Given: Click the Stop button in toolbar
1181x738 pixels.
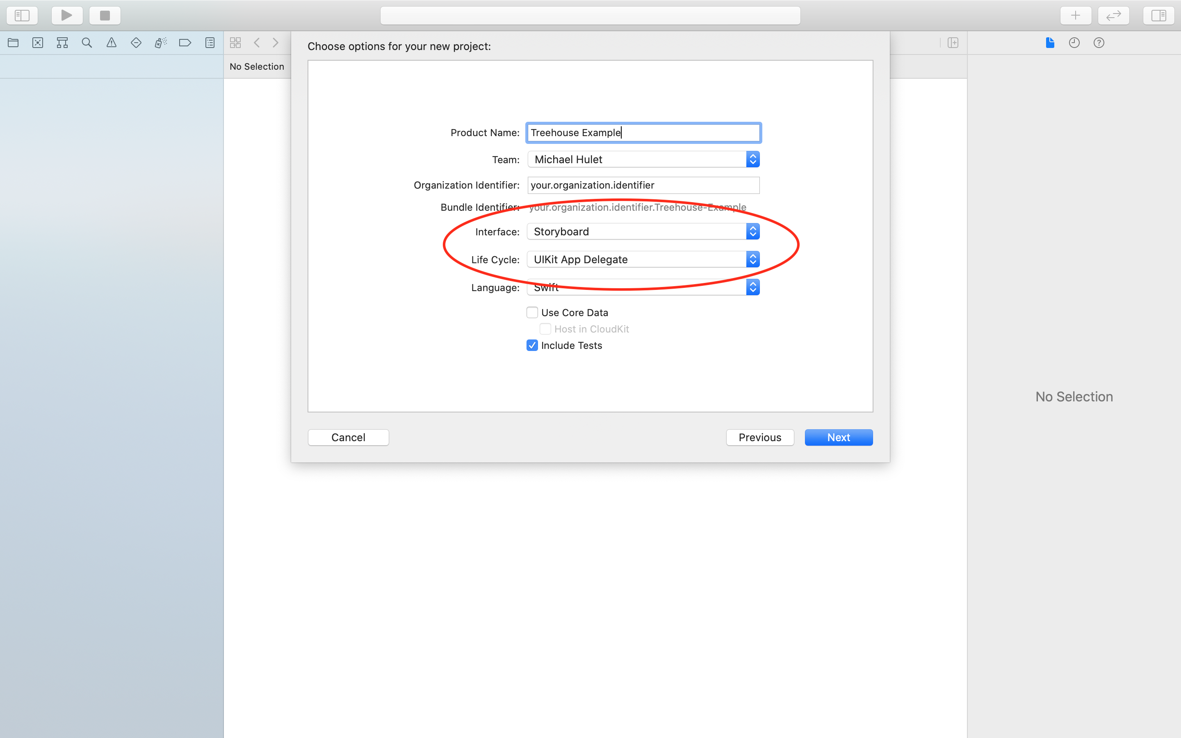Looking at the screenshot, I should tap(105, 16).
